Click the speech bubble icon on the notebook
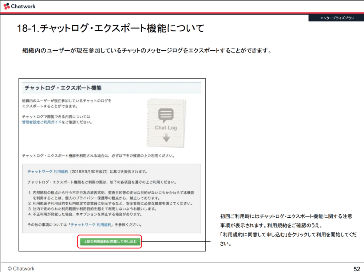The width and height of the screenshot is (364, 272). 166,115
